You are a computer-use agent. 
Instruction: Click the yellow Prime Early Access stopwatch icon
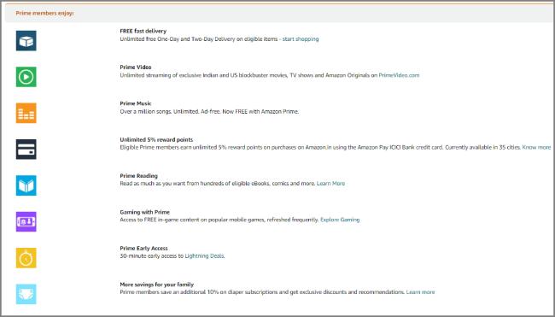pos(26,258)
